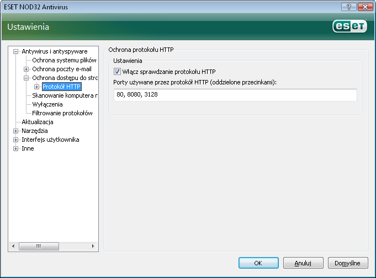Viewport: 376px width, 278px height.
Task: Expand the Interfejs użytkownika node
Action: [16, 140]
